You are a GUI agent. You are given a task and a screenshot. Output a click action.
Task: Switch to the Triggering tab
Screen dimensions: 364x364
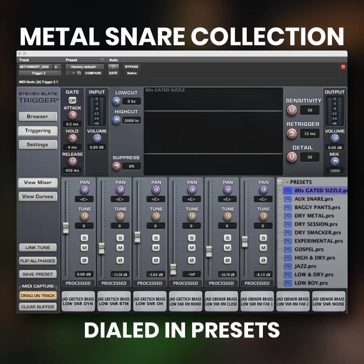(x=38, y=131)
